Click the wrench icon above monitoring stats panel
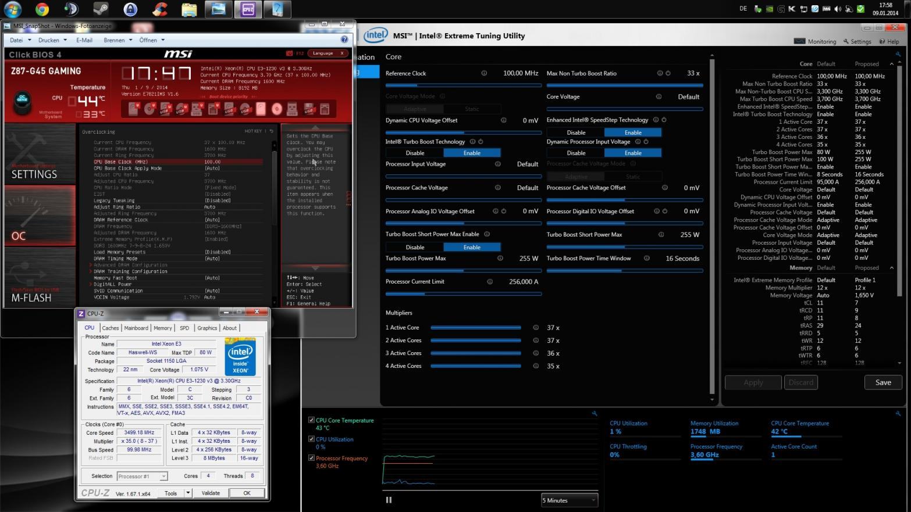Screen dimensions: 911x512 pyautogui.click(x=898, y=413)
